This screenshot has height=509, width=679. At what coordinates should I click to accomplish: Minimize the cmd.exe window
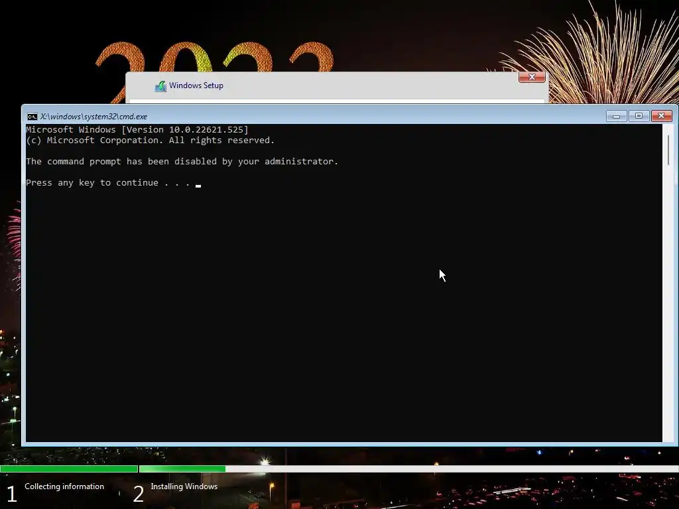click(616, 116)
